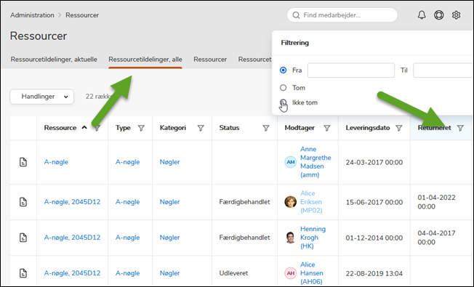Select the Ikke tom radio option
474x287 pixels.
coord(284,102)
